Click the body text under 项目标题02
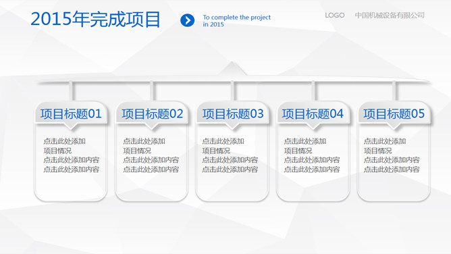This screenshot has height=254, width=451. [151, 155]
